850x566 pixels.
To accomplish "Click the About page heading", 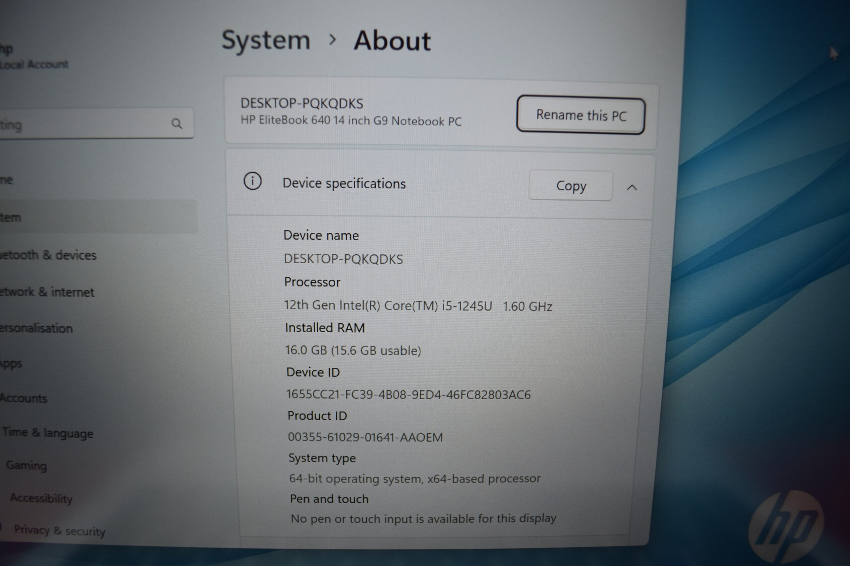I will point(392,40).
